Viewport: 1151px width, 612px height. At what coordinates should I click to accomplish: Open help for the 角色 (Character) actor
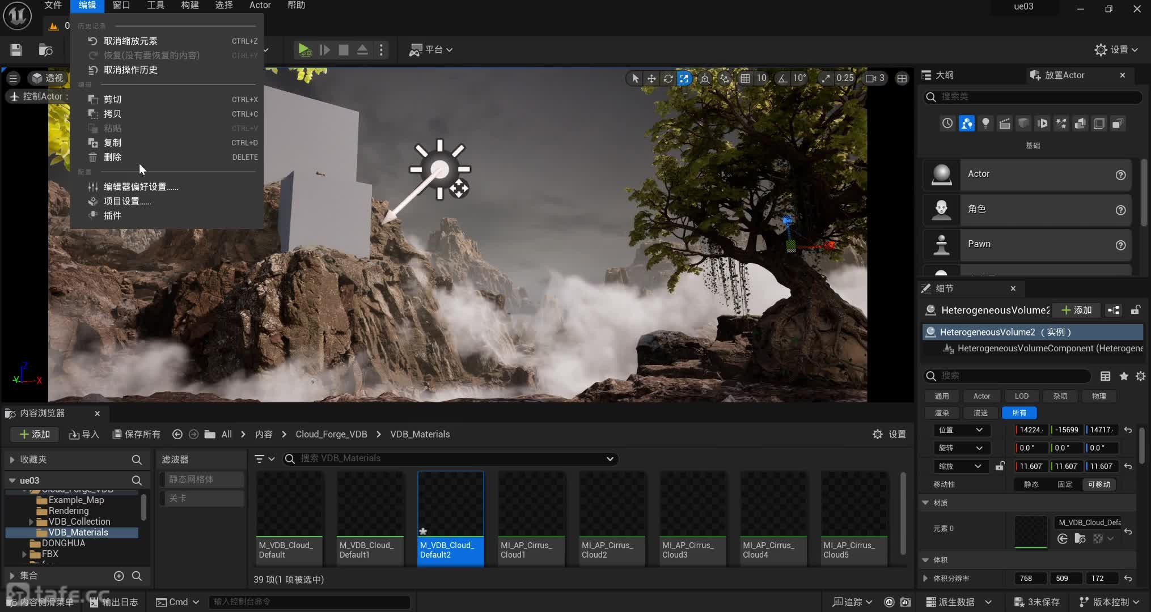coord(1120,210)
